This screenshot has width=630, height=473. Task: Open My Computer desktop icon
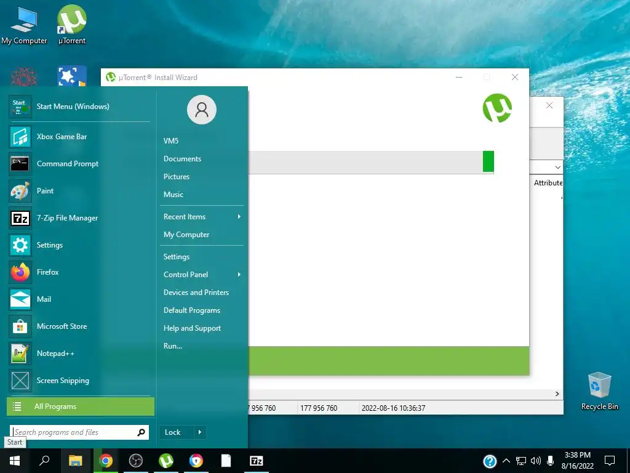[24, 25]
